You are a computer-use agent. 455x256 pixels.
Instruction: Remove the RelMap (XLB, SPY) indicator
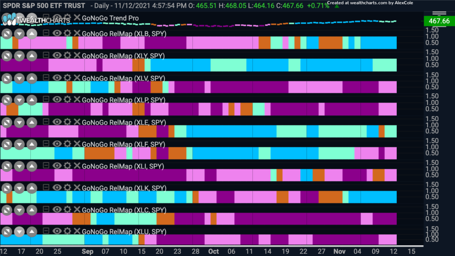[x=77, y=33]
